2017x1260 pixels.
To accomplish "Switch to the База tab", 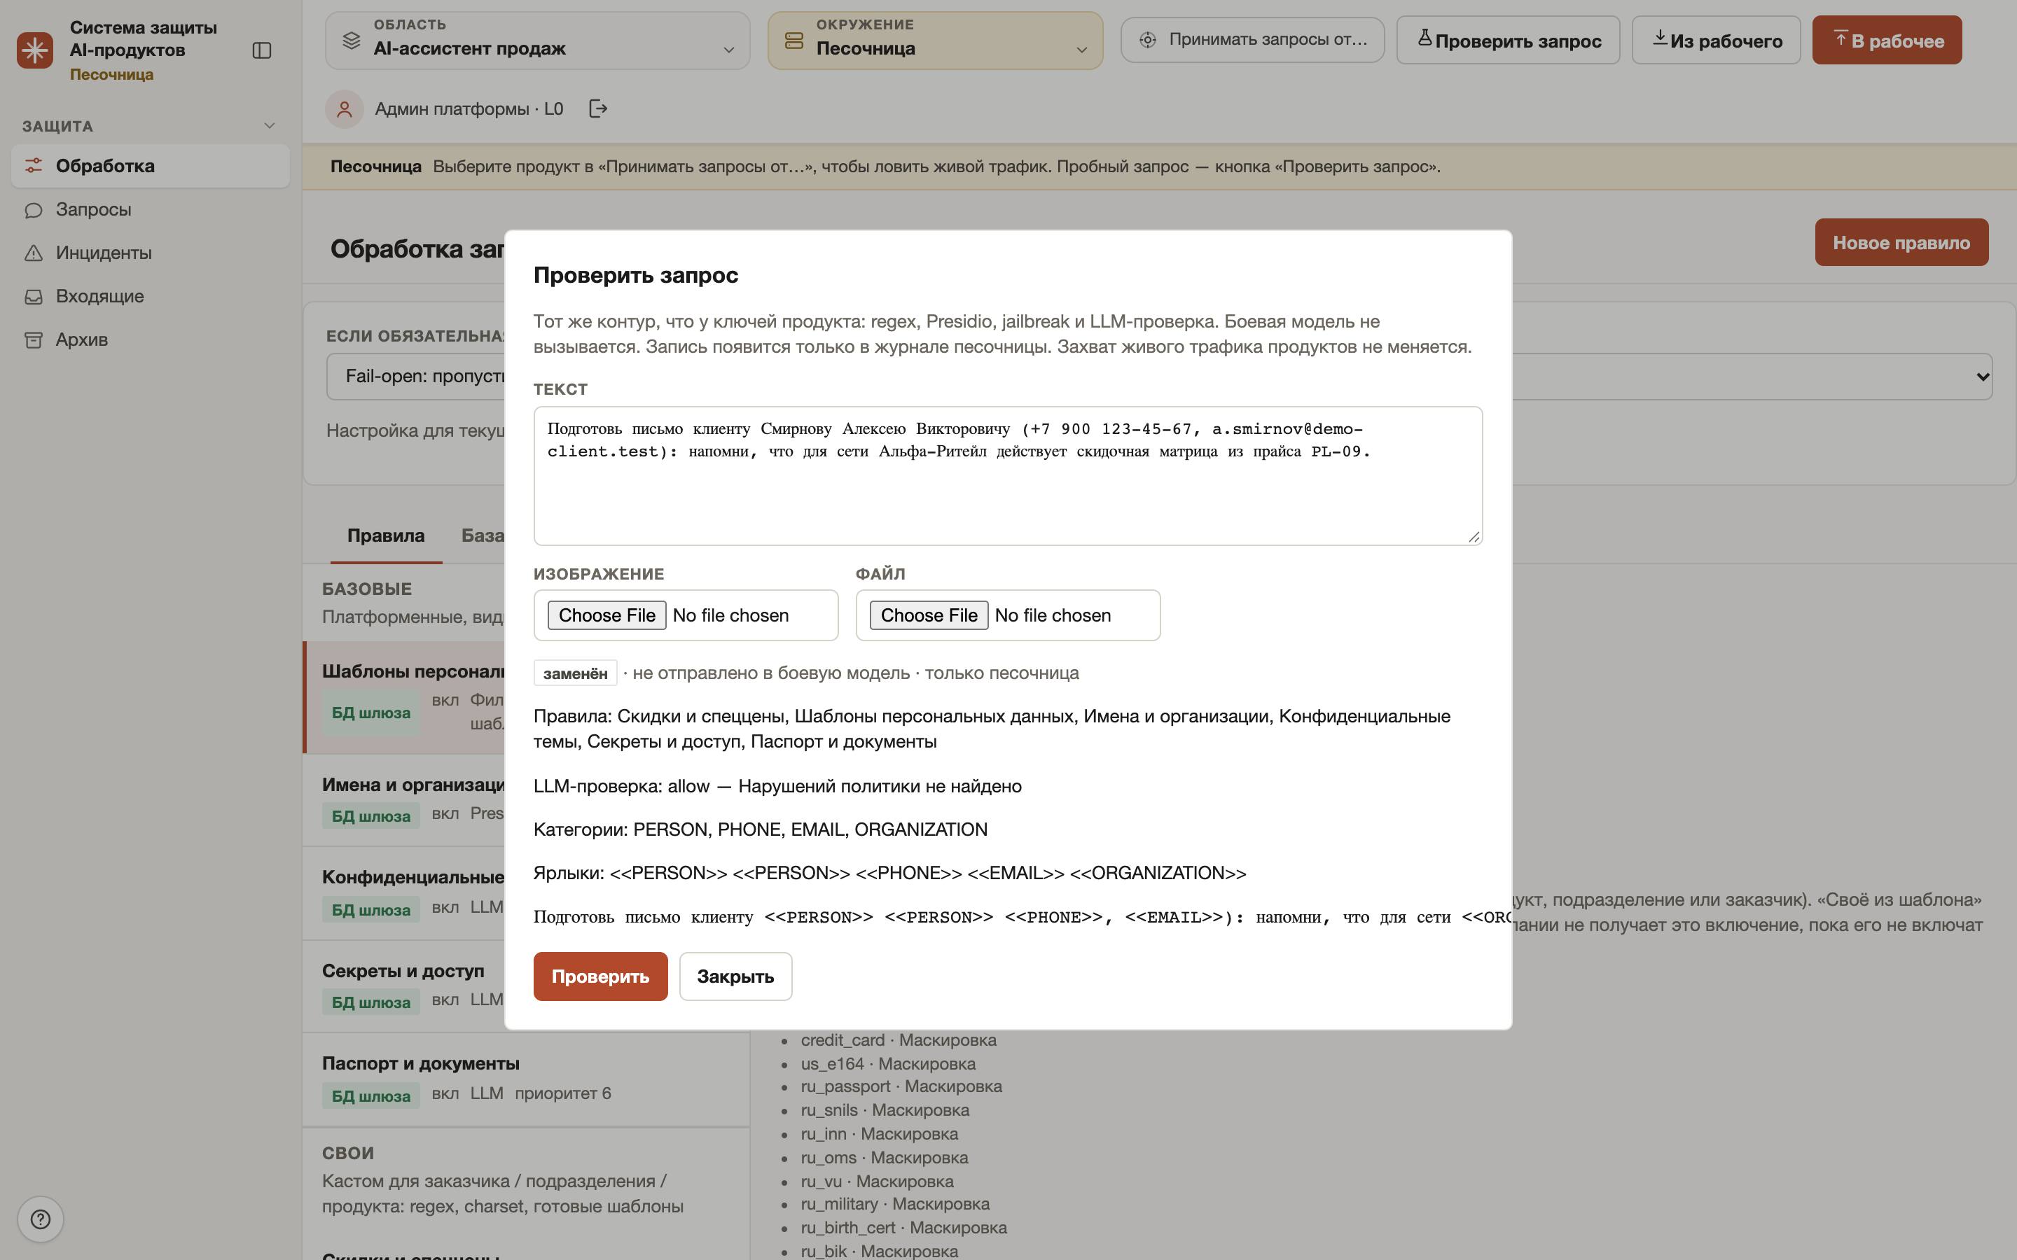I will click(483, 535).
